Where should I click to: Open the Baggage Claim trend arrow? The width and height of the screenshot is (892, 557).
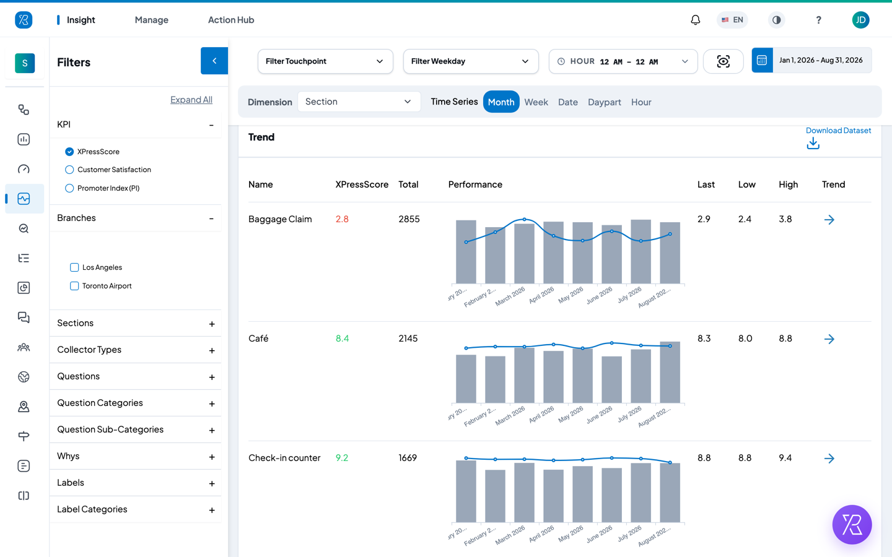tap(829, 220)
